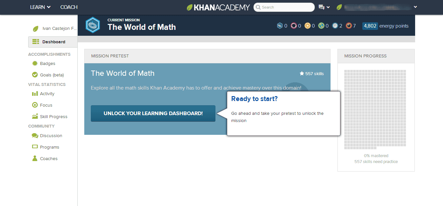This screenshot has height=206, width=443.
Task: Open Discussion via the speech bubble icon
Action: pyautogui.click(x=34, y=135)
